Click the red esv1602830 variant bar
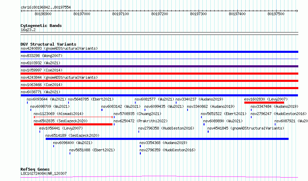308x181 pixels. click(264, 103)
